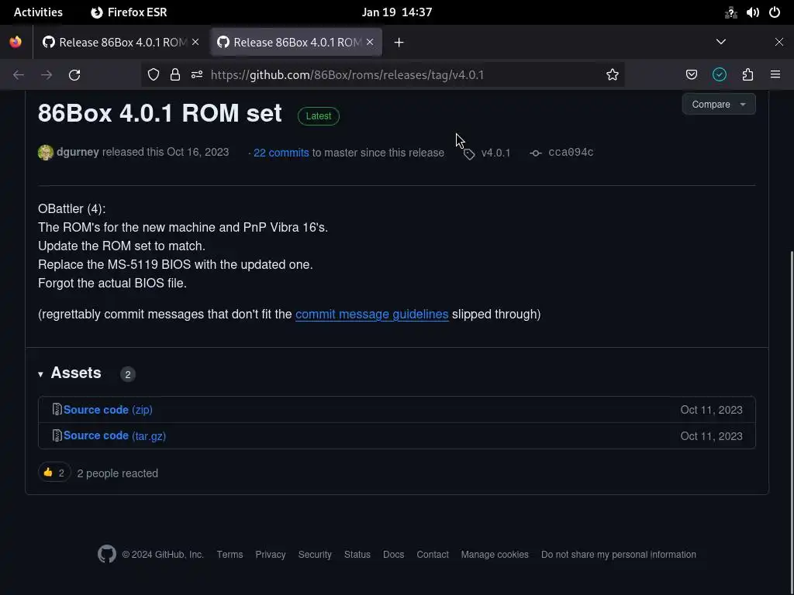Click Manage cookies
Screen dimensions: 794x595
coord(495,555)
